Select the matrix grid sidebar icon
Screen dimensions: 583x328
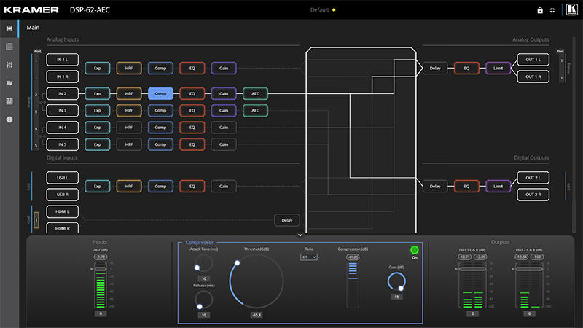pyautogui.click(x=9, y=47)
